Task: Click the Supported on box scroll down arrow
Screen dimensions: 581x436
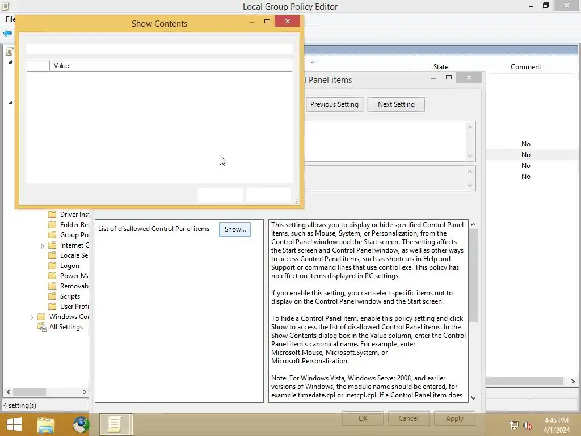Action: point(470,186)
